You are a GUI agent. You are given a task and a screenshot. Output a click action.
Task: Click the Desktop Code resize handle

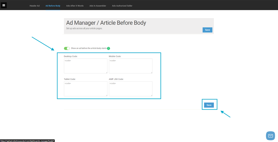pos(106,72)
